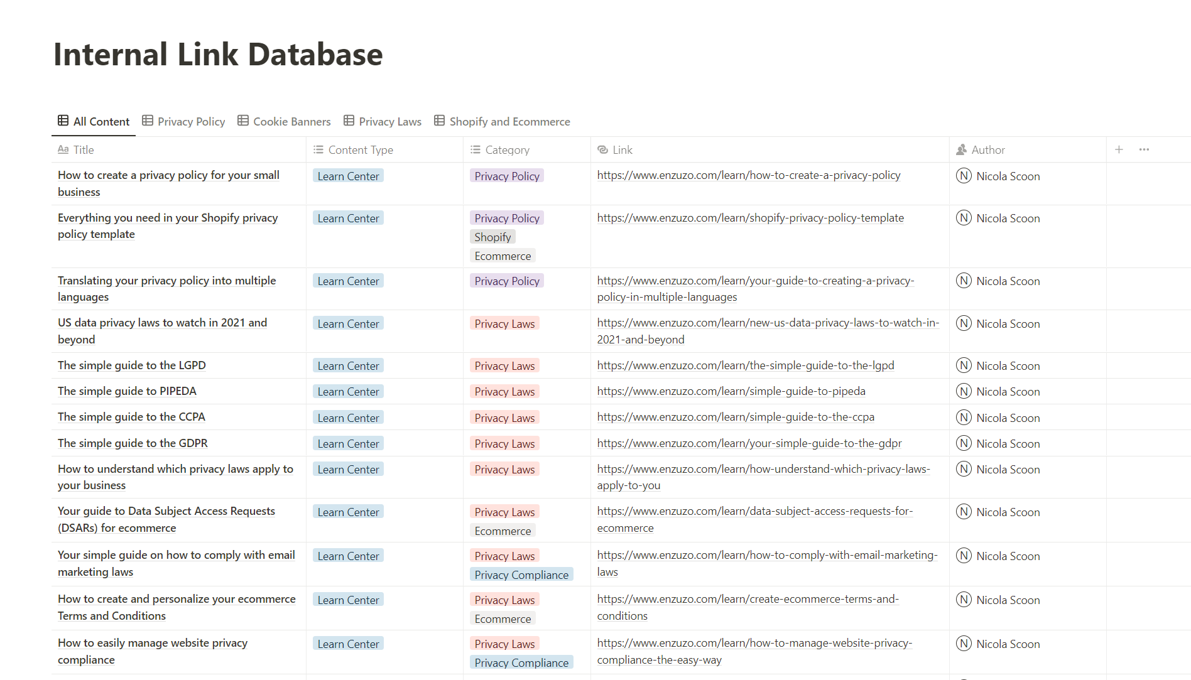Click the table icon beside Cookie Banners
Image resolution: width=1191 pixels, height=680 pixels.
(x=243, y=121)
